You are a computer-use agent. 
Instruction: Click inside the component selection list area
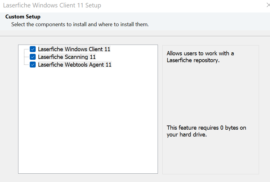[88, 119]
